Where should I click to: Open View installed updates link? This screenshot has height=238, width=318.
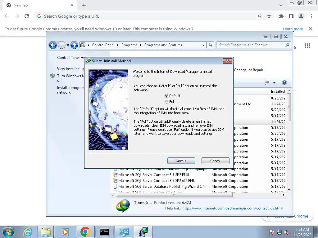coord(70,68)
